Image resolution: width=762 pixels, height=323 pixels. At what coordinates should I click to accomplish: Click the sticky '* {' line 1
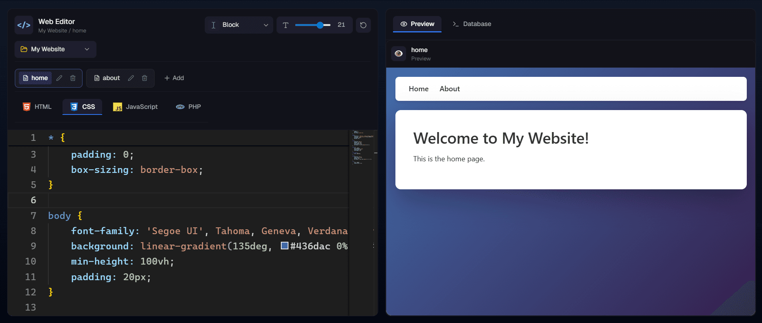pos(56,138)
